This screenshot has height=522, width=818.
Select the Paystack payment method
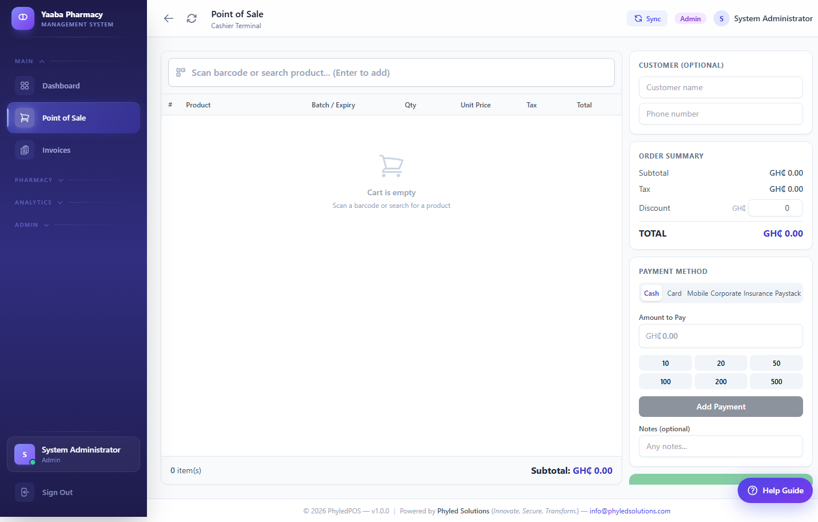[788, 293]
